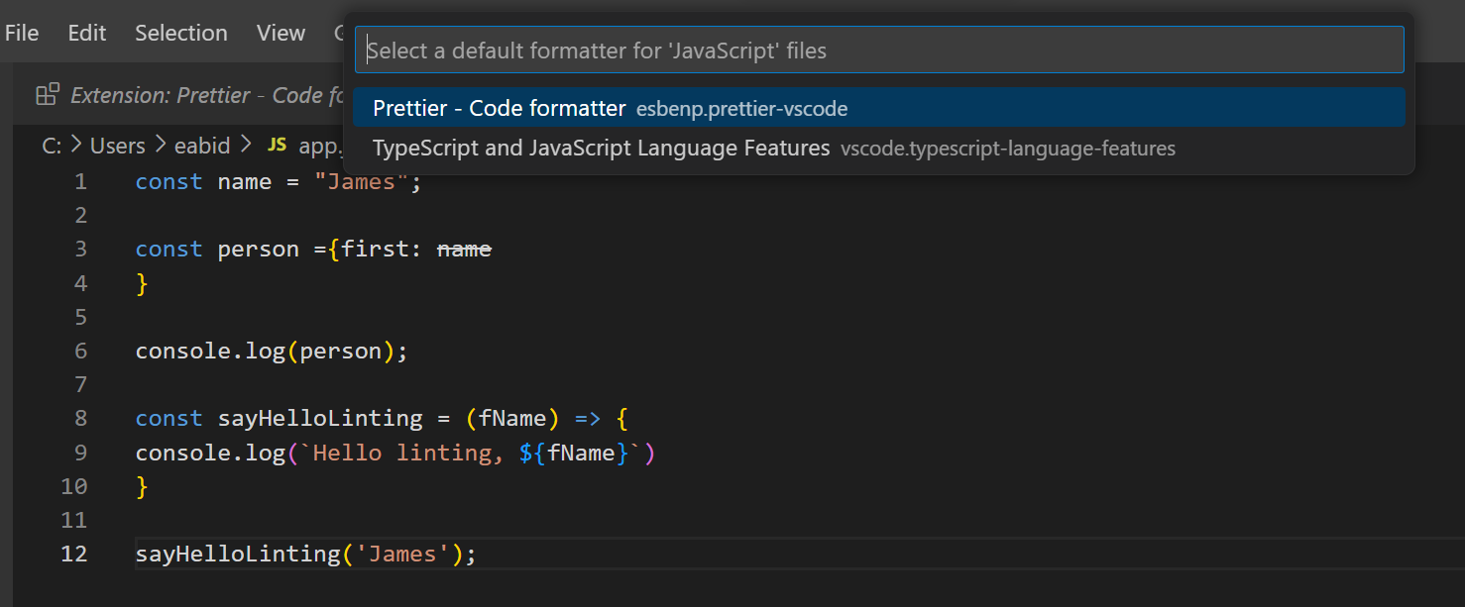Viewport: 1465px width, 607px height.
Task: Click the C: breadcrumb segment
Action: 52,146
